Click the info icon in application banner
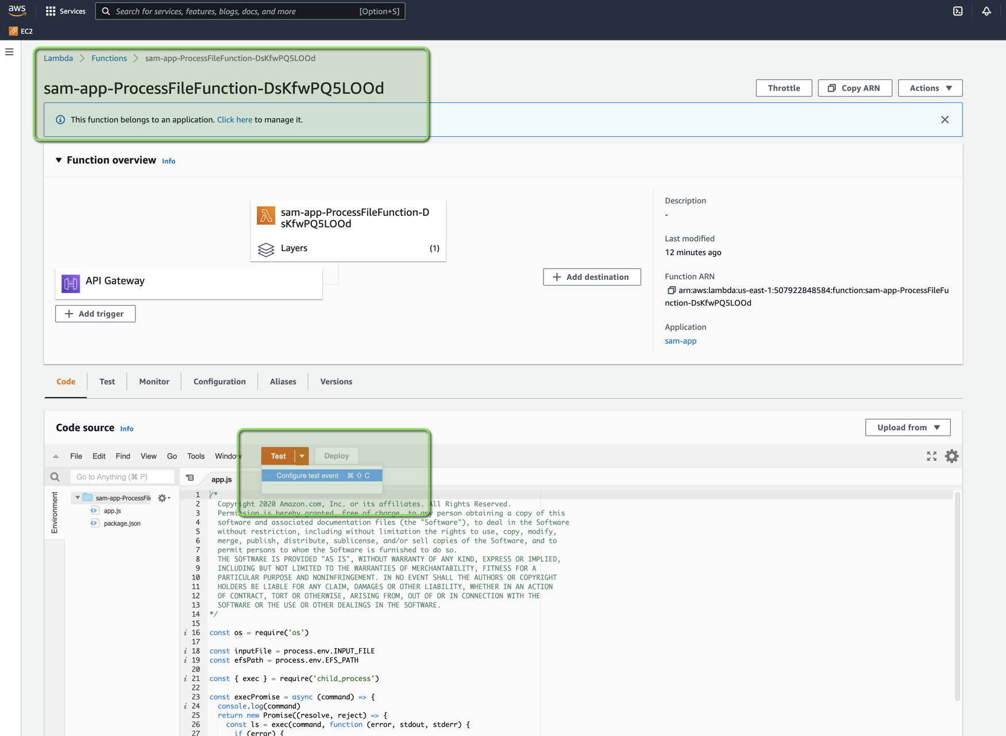The image size is (1006, 736). [60, 120]
